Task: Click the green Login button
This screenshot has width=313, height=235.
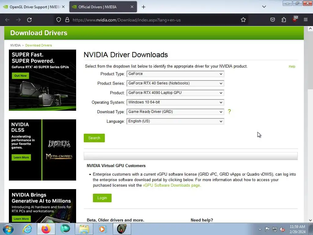Action: point(102,198)
